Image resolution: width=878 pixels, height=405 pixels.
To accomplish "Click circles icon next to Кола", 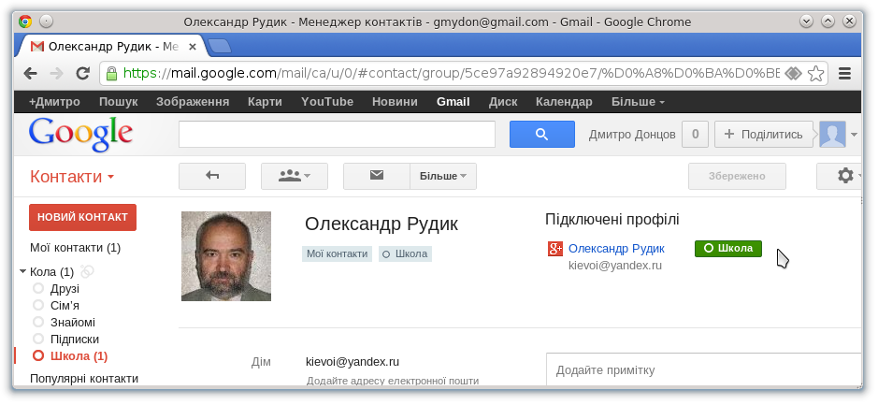I will [x=87, y=271].
